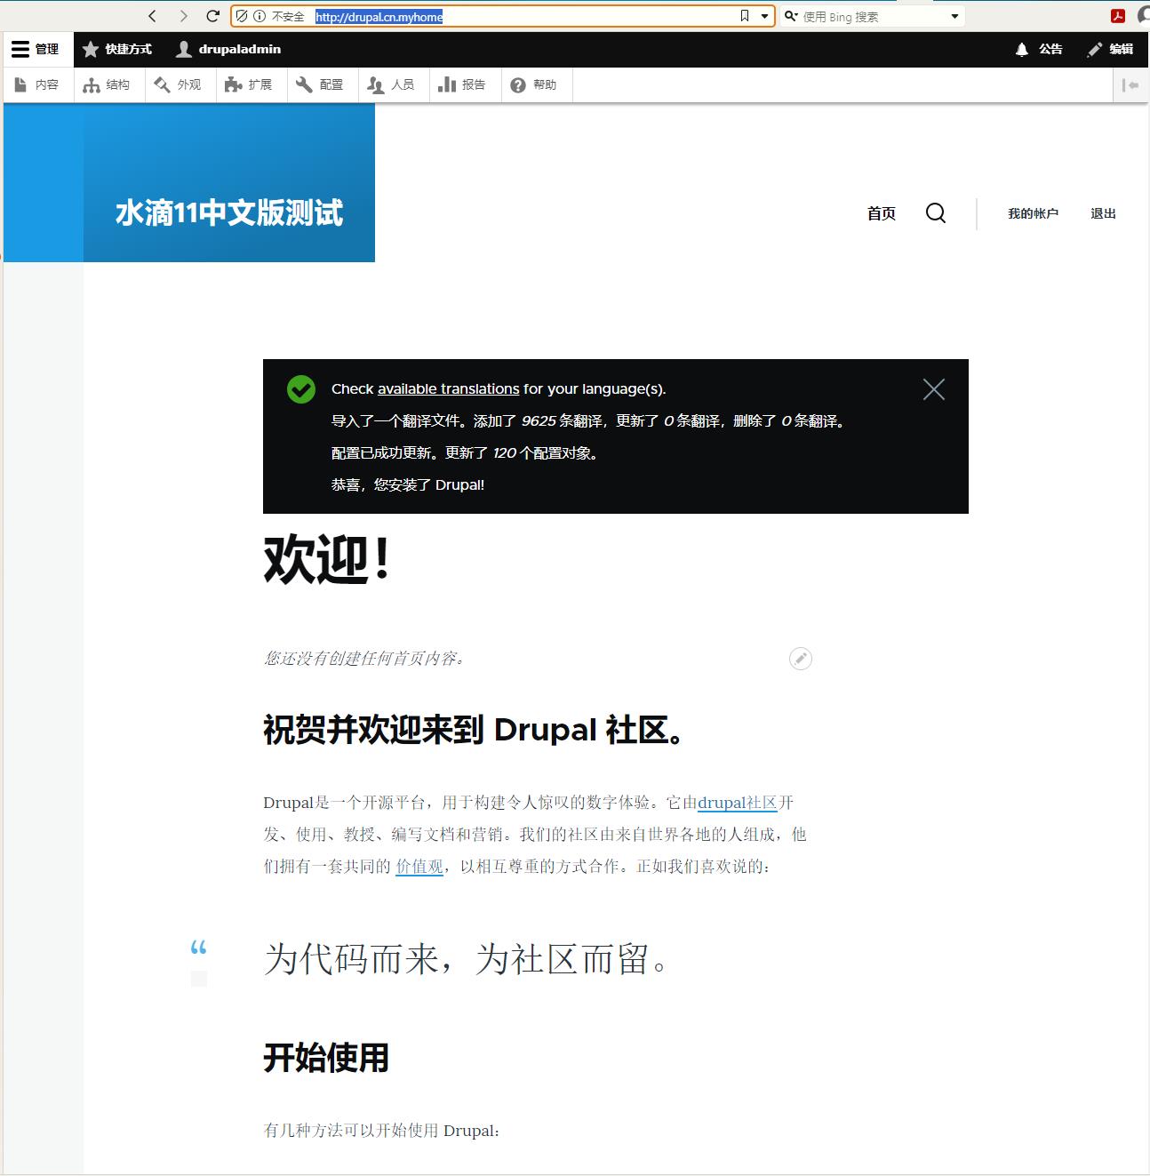
Task: Open the drupaladmin user menu
Action: 228,50
